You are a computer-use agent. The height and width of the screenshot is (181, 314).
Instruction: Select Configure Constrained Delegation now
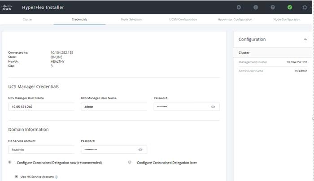click(x=10, y=162)
